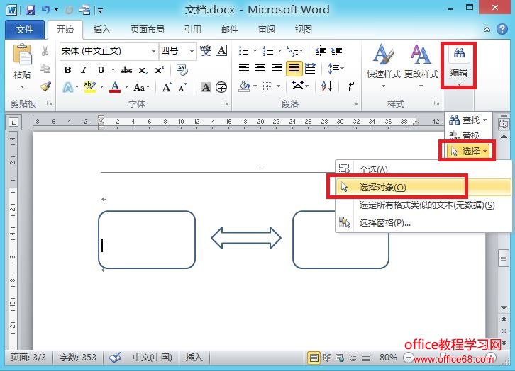Switch to the 页面布局 Page Layout tab
The height and width of the screenshot is (371, 515).
pyautogui.click(x=147, y=30)
